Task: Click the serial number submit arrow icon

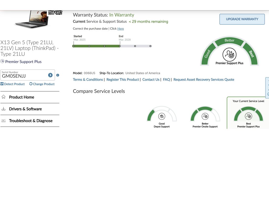Action: tap(50, 75)
